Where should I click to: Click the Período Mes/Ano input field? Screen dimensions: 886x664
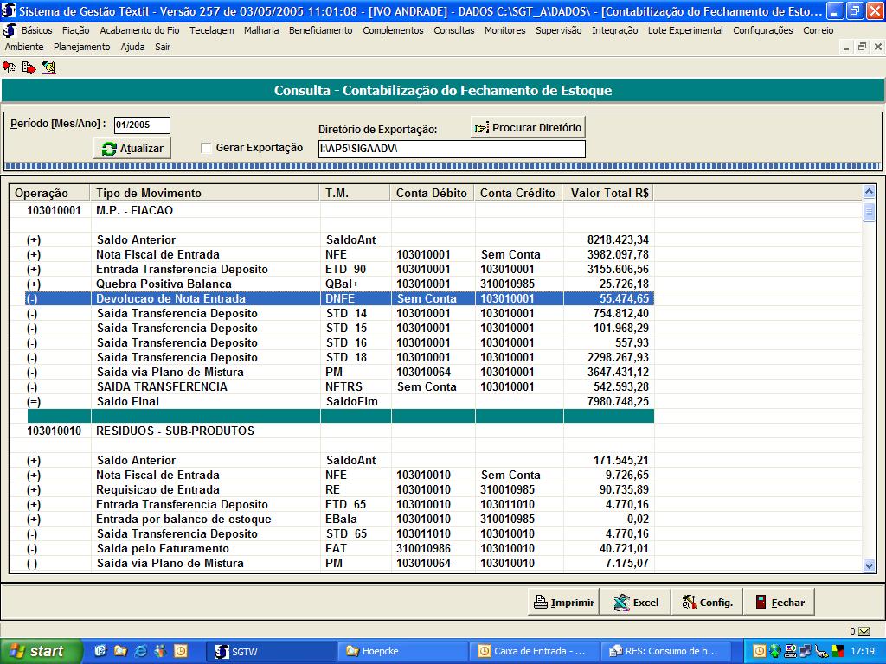tap(142, 125)
